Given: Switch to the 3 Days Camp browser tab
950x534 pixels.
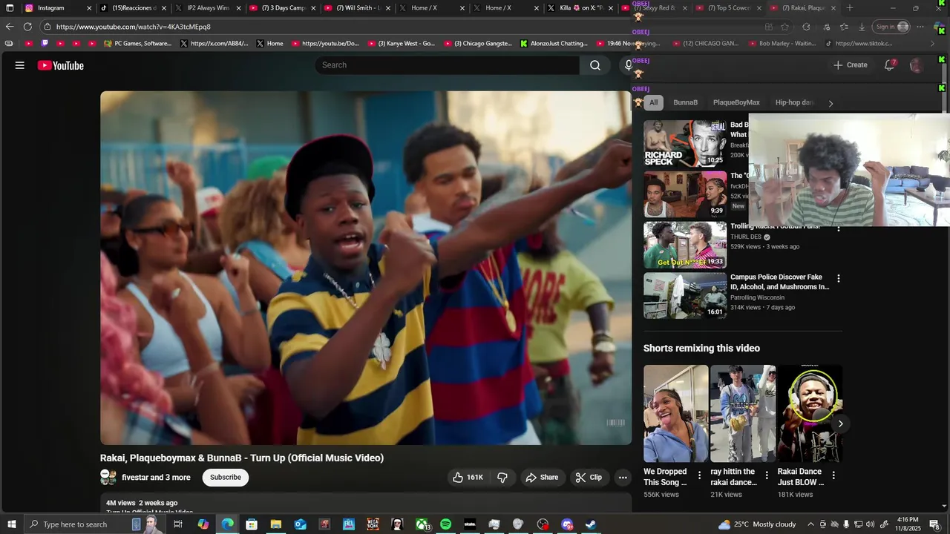Looking at the screenshot, I should coord(282,8).
